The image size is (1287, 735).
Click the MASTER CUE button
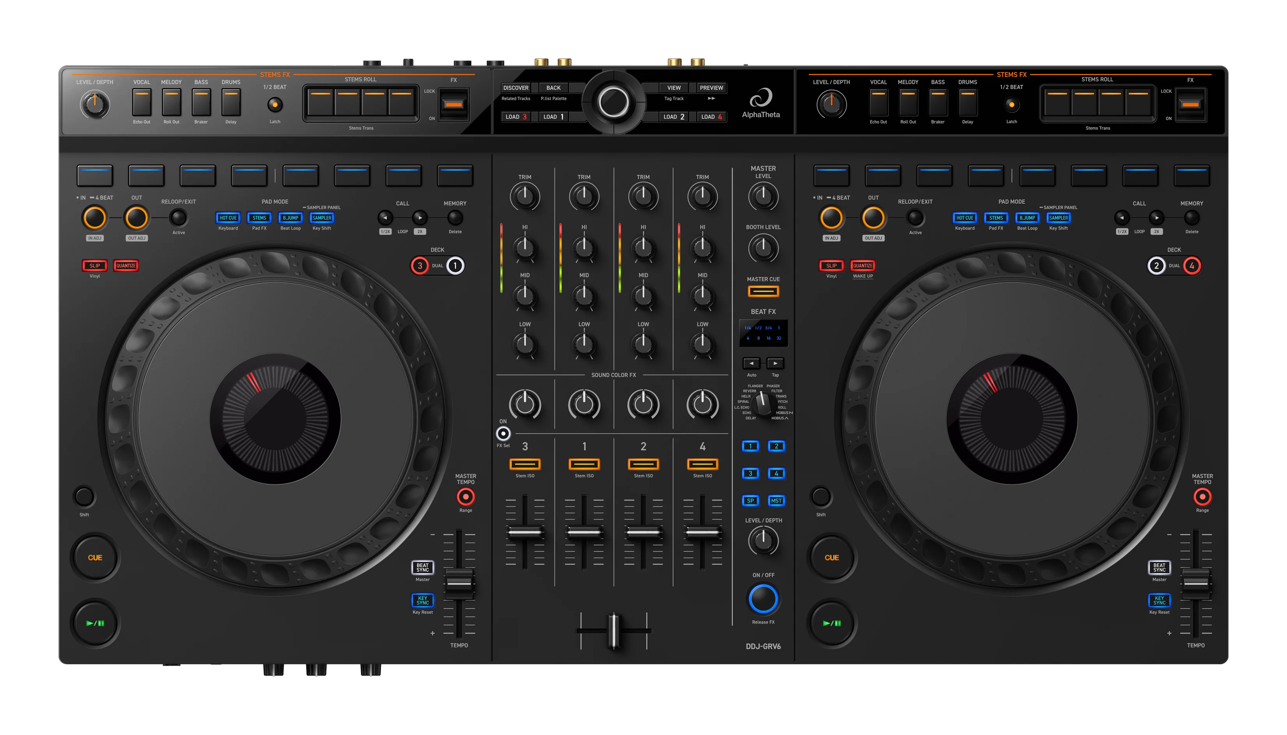point(763,291)
